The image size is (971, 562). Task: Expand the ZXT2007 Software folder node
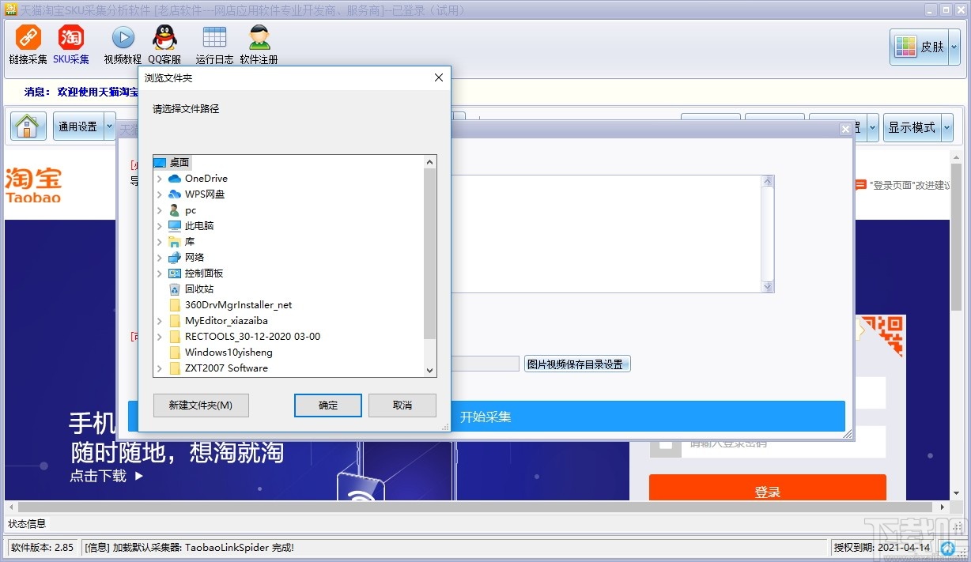click(160, 368)
